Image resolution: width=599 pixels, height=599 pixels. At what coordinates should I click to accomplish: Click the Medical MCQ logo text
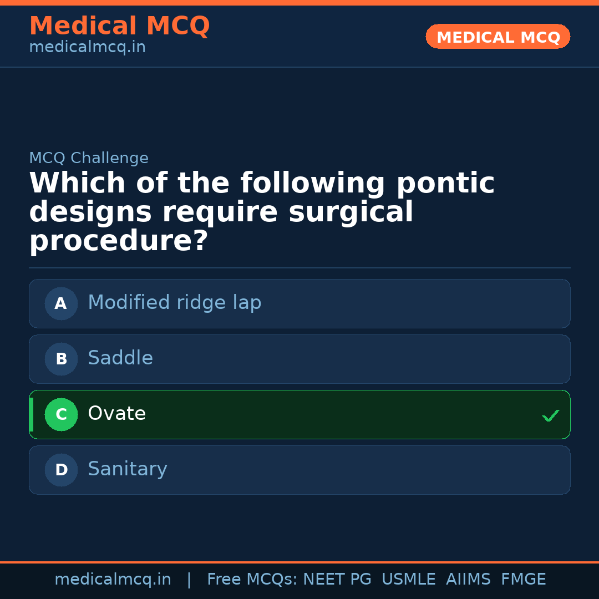pyautogui.click(x=119, y=26)
